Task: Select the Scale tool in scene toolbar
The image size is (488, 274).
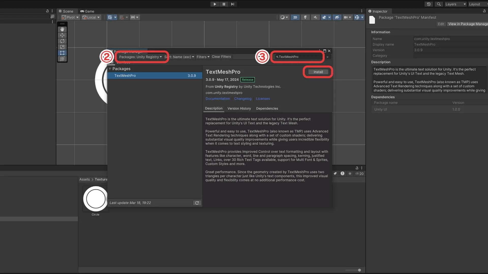Action: pyautogui.click(x=62, y=47)
